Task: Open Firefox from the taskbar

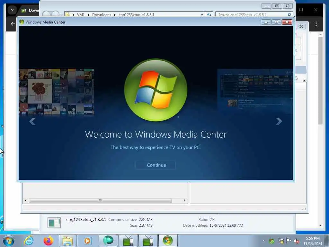Action: (48, 241)
